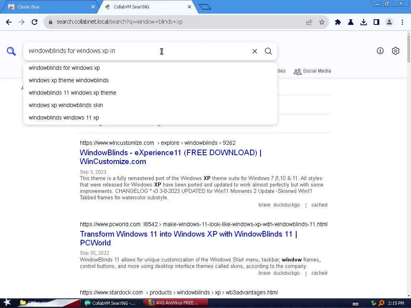This screenshot has height=308, width=411.
Task: Open a new browser tab
Action: (x=205, y=7)
